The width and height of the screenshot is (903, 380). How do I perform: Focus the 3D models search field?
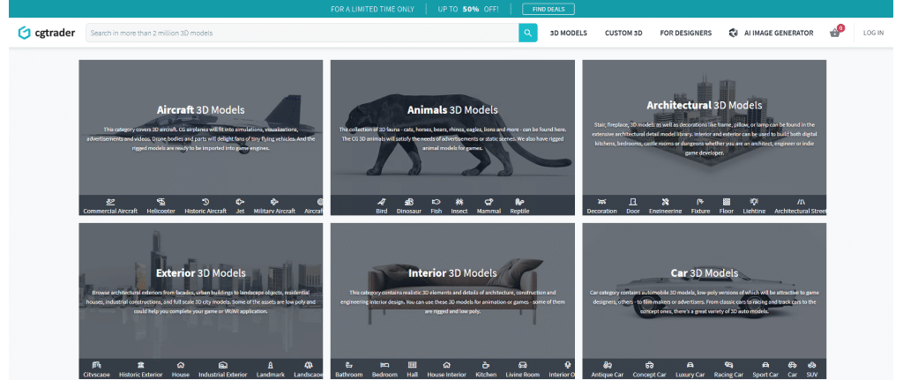pos(302,33)
